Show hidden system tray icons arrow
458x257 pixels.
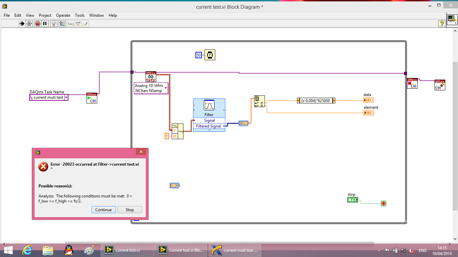tap(379, 251)
